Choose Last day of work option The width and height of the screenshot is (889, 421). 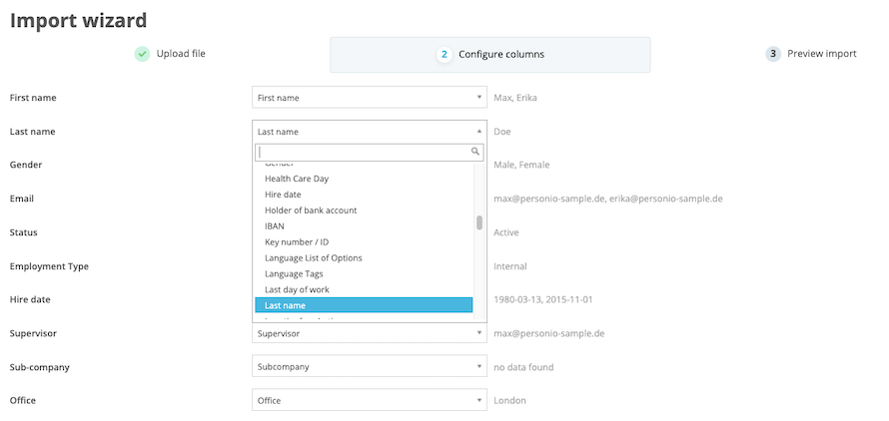pos(297,290)
